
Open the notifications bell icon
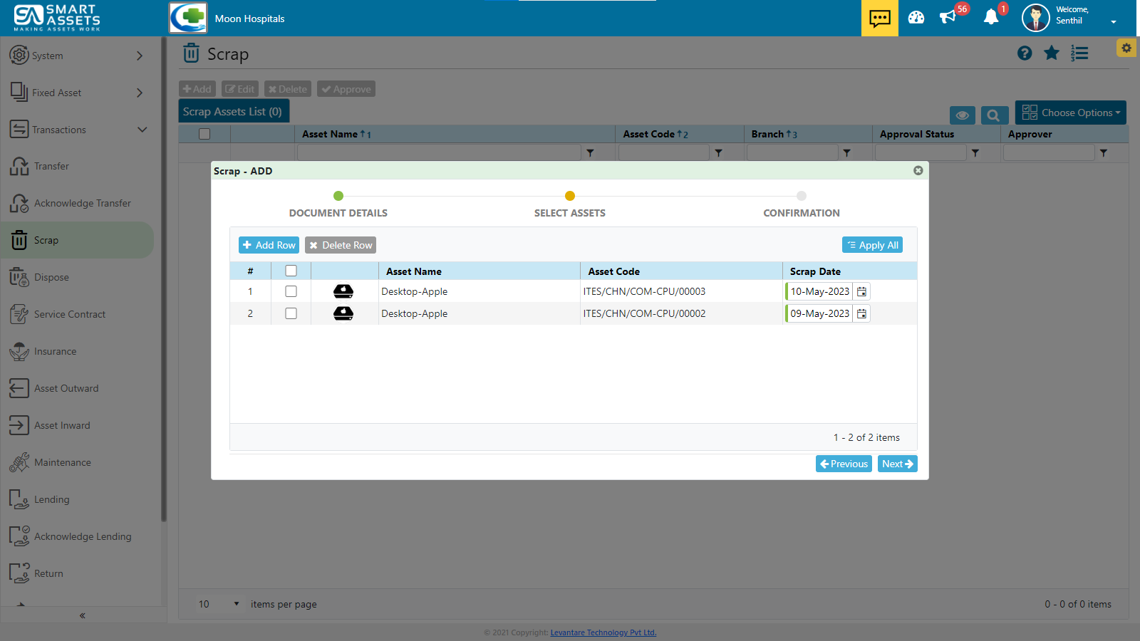tap(991, 18)
